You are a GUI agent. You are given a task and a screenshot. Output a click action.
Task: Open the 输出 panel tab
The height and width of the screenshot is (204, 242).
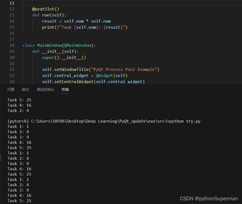(x=25, y=89)
